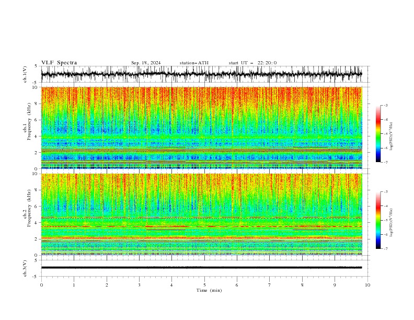Click the "8" kHz tick on ch.1 axis
This screenshot has width=414, height=320.
[36, 104]
